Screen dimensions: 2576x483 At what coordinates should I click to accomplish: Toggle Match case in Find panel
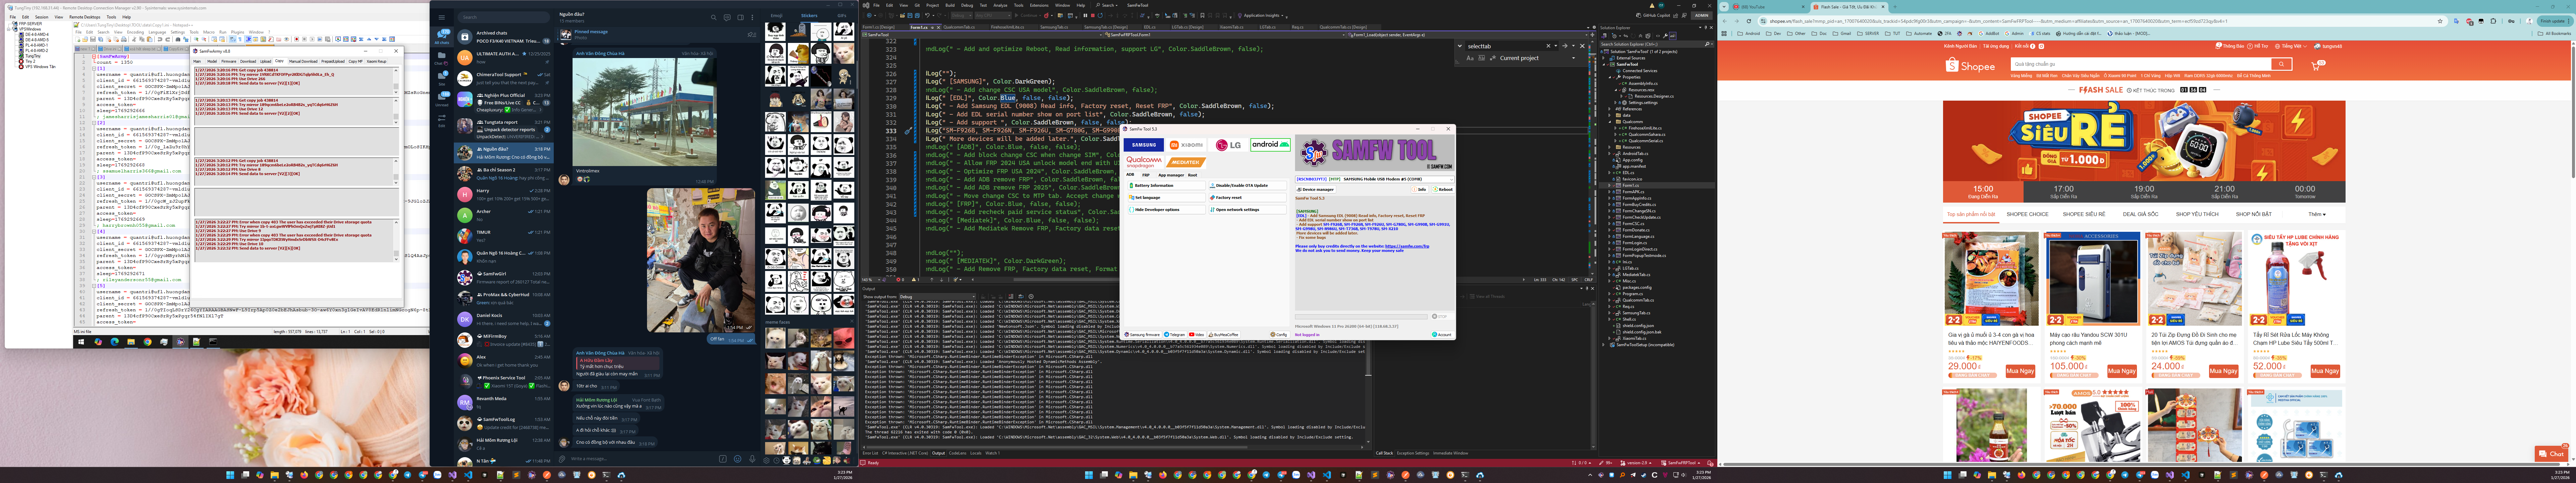pyautogui.click(x=1470, y=58)
